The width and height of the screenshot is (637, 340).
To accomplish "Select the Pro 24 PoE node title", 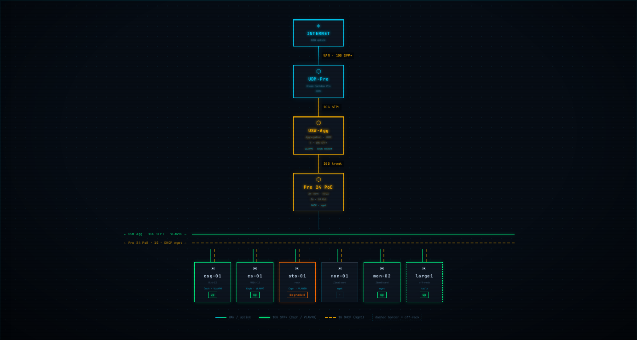I will 318,187.
